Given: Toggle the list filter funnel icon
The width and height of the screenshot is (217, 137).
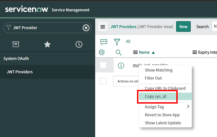Looking at the screenshot, I should pos(117,41).
